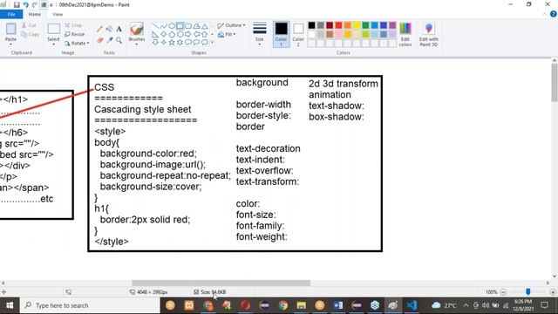Select the Fill with color bucket tool
The height and width of the screenshot is (314, 558).
[x=109, y=29]
